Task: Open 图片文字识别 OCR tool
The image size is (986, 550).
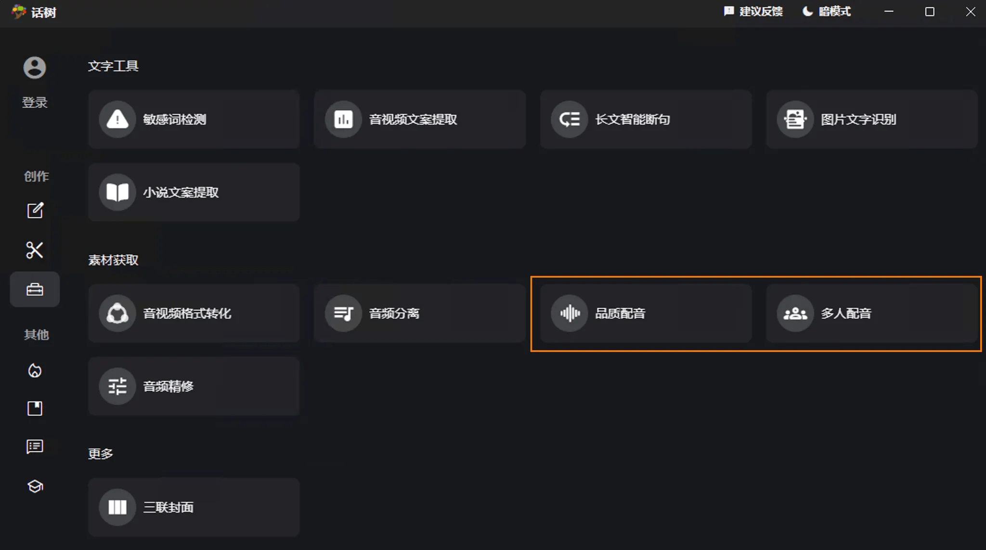Action: point(871,119)
